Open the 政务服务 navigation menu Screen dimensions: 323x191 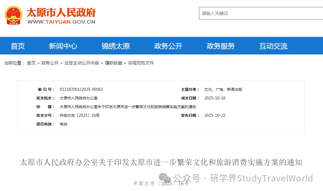(x=220, y=46)
